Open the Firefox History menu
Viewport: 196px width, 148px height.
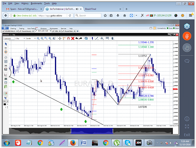25,3
